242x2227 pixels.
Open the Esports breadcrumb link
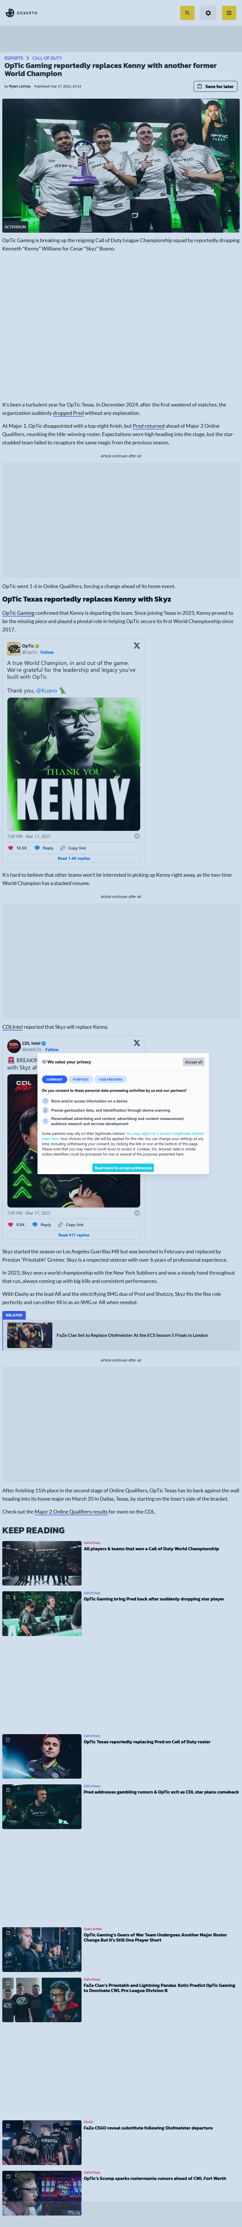pyautogui.click(x=14, y=58)
